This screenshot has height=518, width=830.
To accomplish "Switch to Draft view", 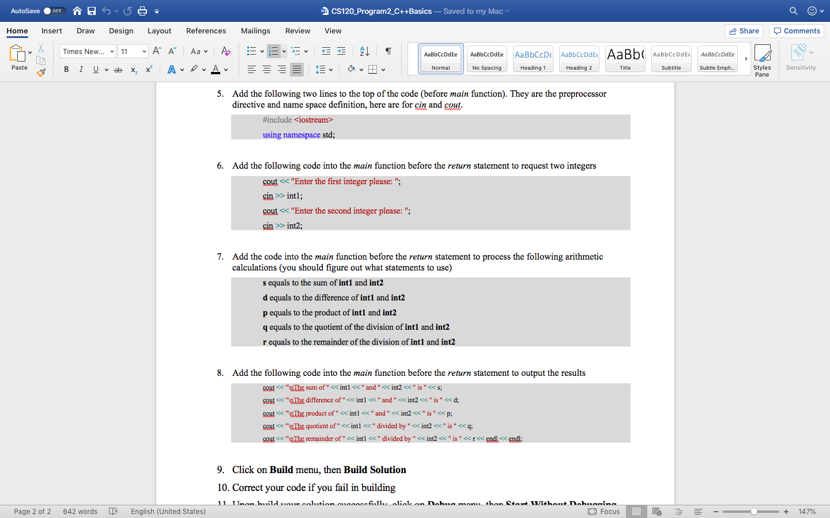I will (x=698, y=511).
